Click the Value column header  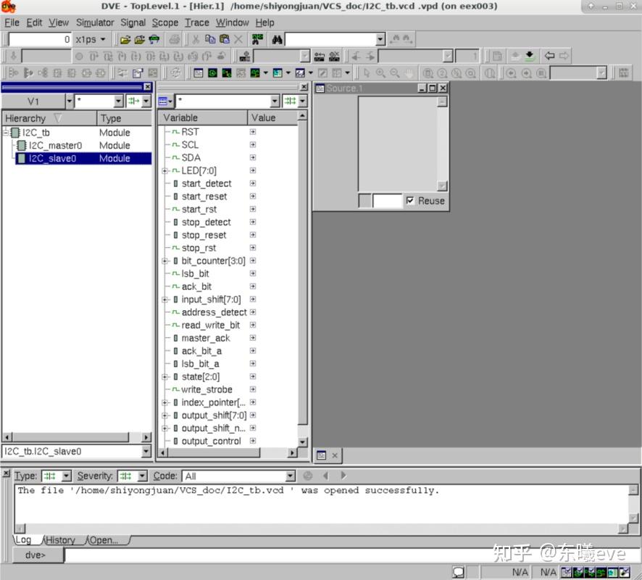(x=272, y=118)
